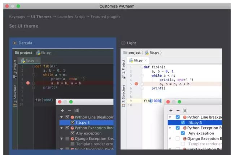Select the fib.py editor tab in Light preview
The height and width of the screenshot is (155, 231).
[x=138, y=61]
